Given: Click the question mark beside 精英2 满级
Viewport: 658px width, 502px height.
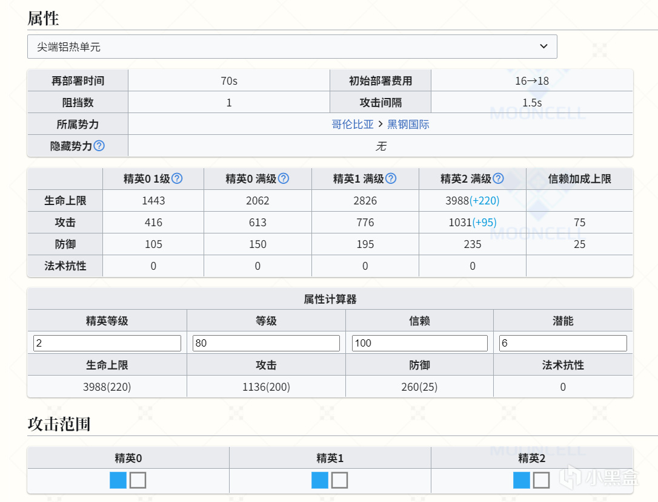Looking at the screenshot, I should click(498, 178).
